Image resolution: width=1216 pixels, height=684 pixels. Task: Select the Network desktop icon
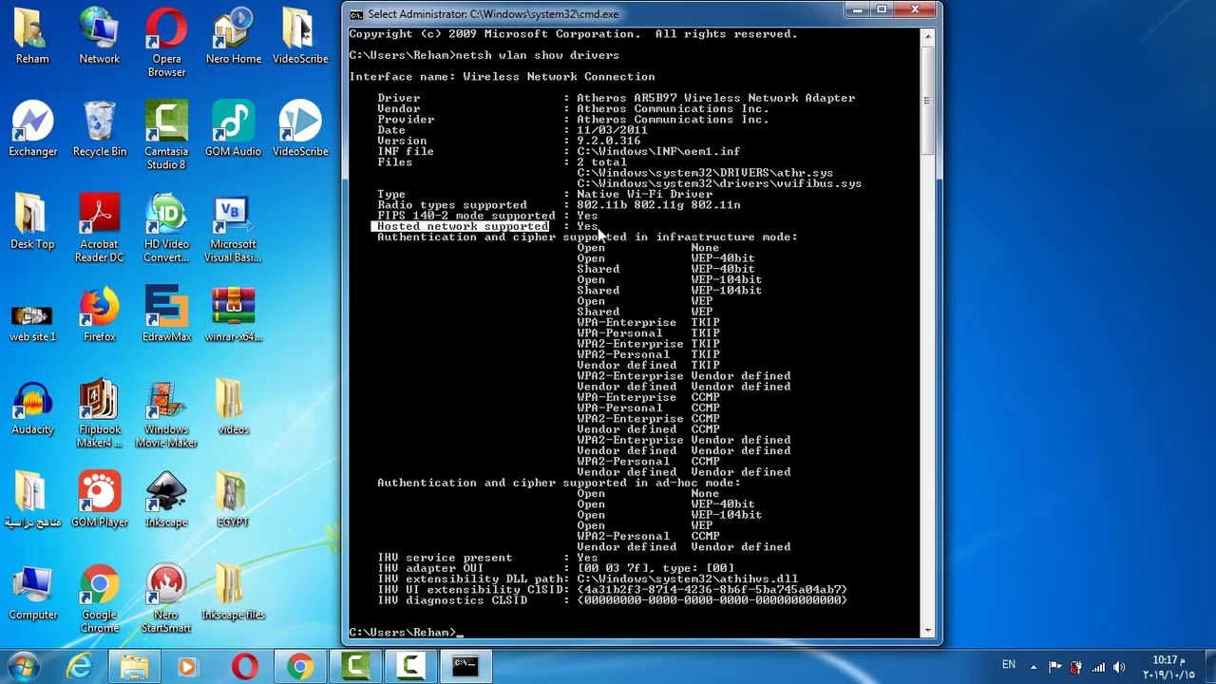[99, 36]
